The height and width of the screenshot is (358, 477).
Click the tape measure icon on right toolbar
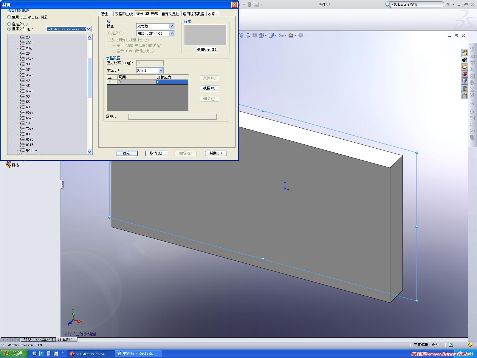click(x=472, y=56)
